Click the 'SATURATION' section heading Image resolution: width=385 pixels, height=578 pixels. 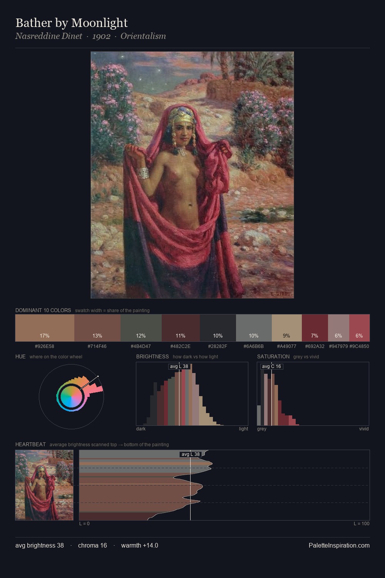coord(273,356)
